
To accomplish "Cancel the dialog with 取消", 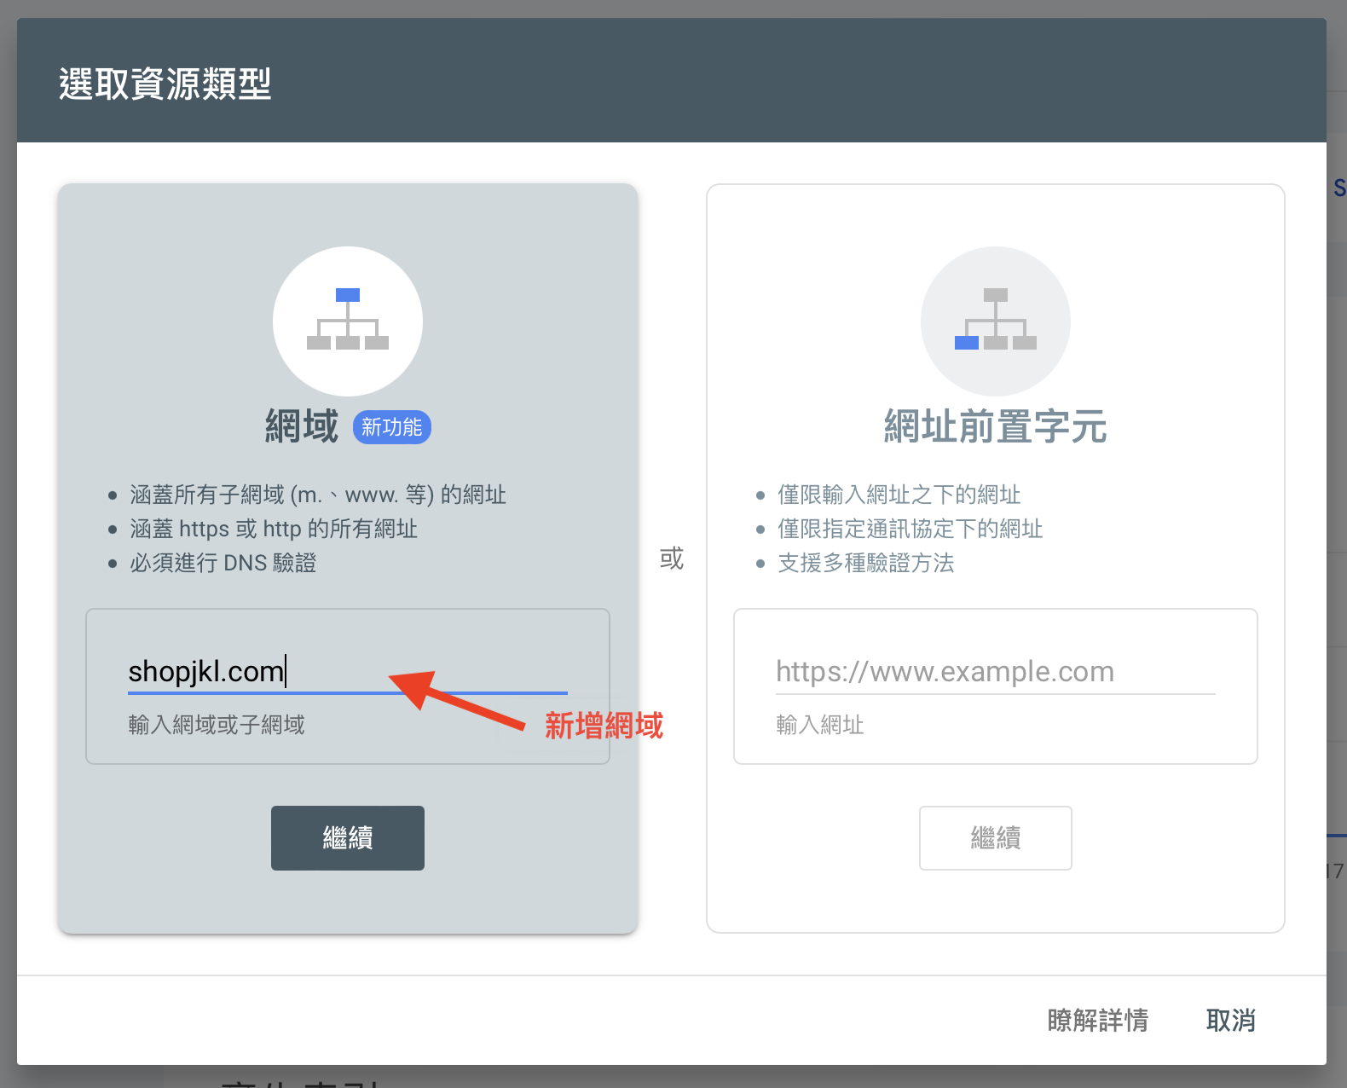I will pos(1230,1020).
